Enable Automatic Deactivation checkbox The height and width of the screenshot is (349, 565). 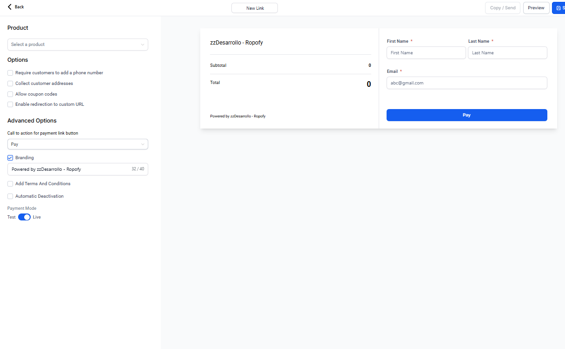pos(10,196)
